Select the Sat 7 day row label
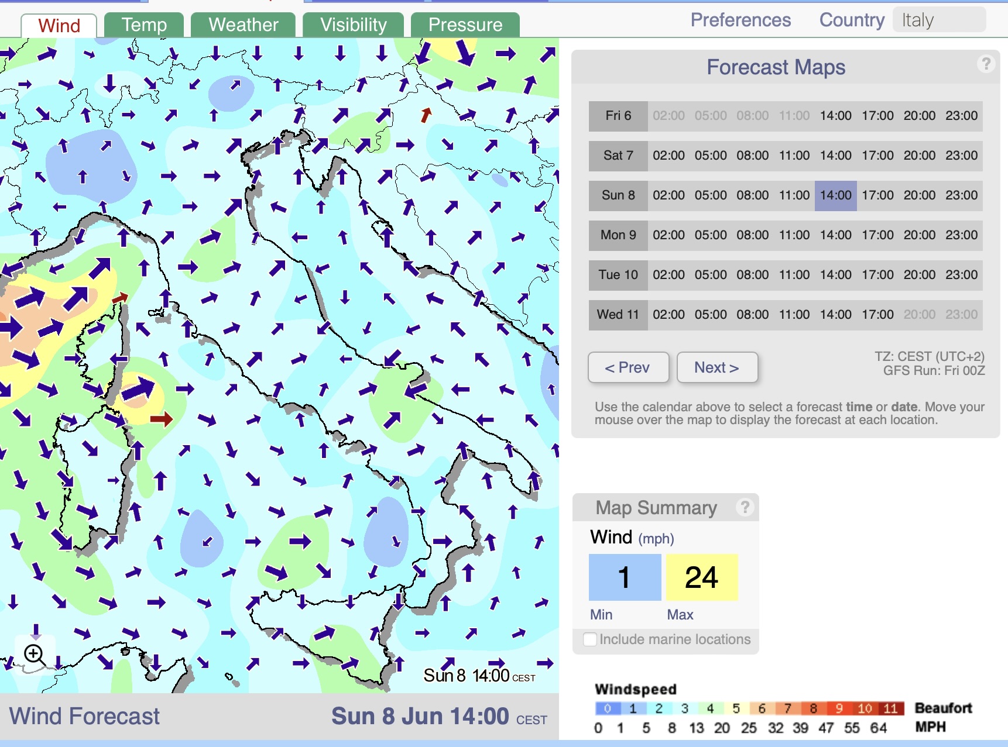The width and height of the screenshot is (1008, 747). tap(618, 156)
